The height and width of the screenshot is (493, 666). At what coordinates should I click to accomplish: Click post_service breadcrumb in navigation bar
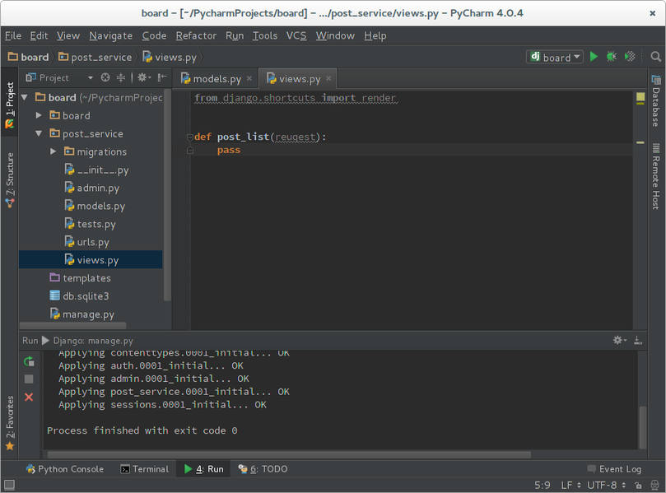point(95,57)
